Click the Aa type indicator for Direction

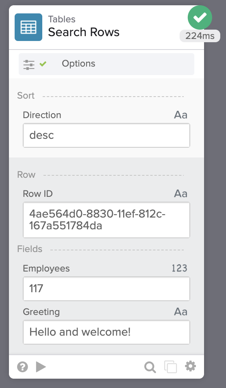click(180, 115)
